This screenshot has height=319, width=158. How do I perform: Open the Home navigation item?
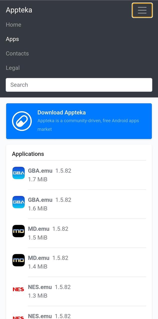13,25
